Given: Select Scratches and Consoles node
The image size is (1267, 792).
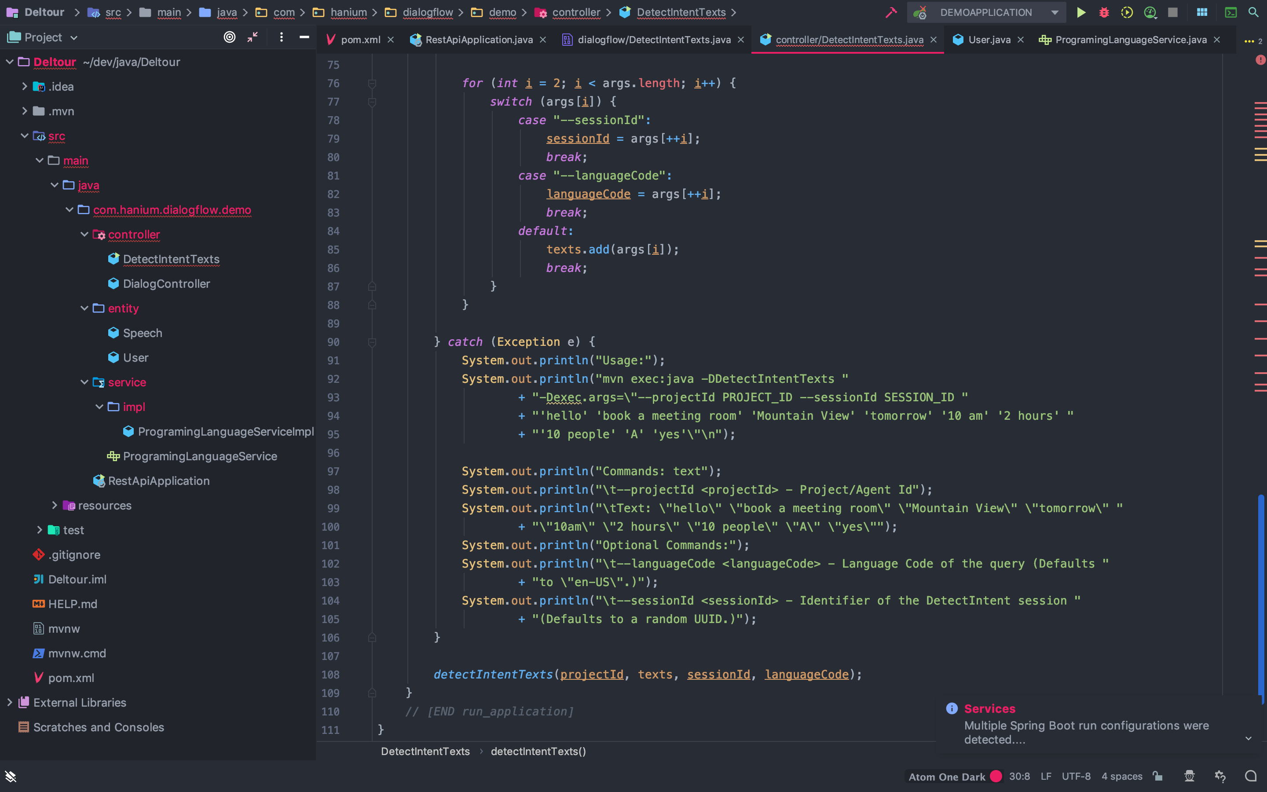Looking at the screenshot, I should pos(99,727).
